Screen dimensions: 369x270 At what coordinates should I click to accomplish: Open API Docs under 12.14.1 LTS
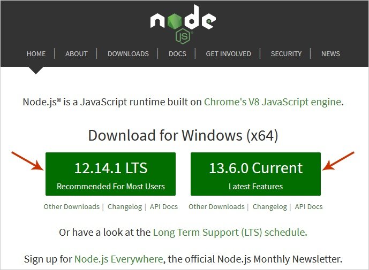pyautogui.click(x=164, y=206)
